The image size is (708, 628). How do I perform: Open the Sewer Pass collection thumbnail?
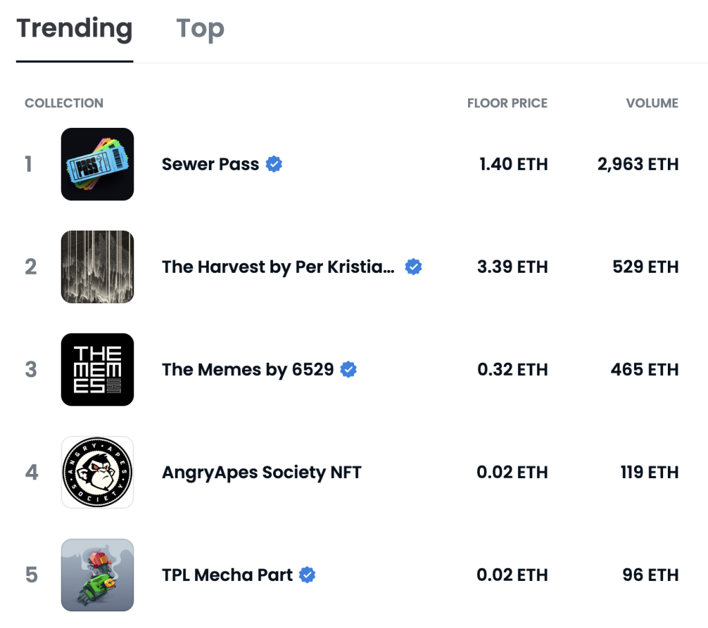(x=97, y=164)
